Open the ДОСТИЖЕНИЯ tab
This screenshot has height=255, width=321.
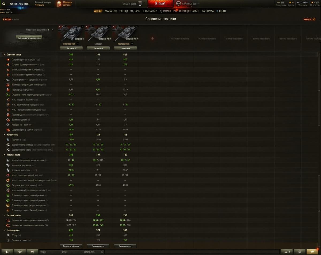(168, 11)
